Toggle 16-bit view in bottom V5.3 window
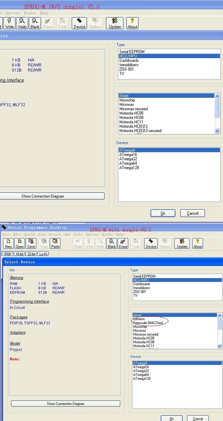The height and width of the screenshot is (421, 223). point(19,254)
